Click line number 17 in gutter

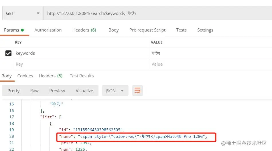tap(12, 117)
